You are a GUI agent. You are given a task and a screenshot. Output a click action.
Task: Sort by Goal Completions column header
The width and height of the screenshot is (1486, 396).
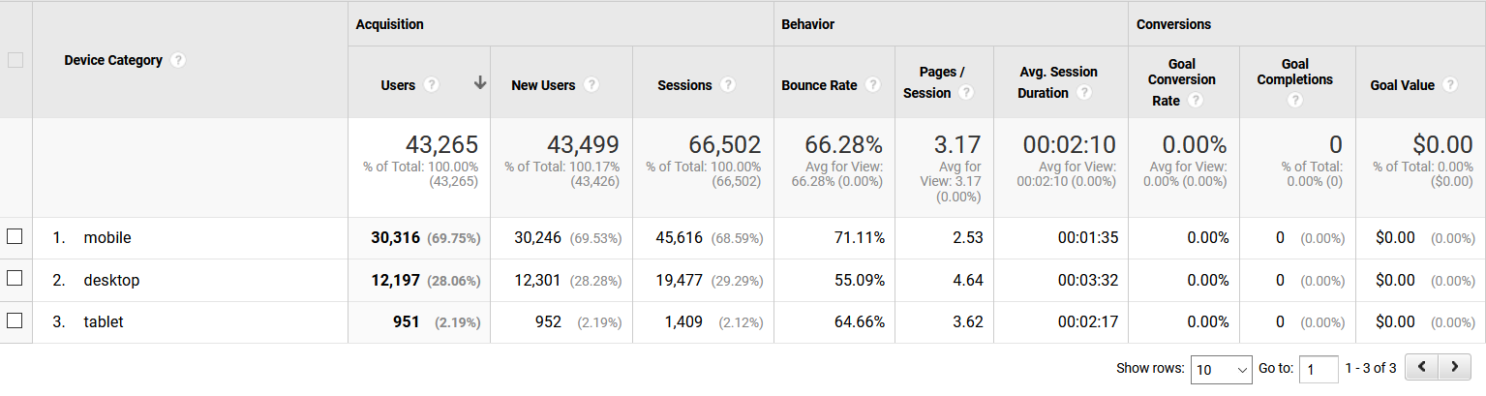point(1294,72)
